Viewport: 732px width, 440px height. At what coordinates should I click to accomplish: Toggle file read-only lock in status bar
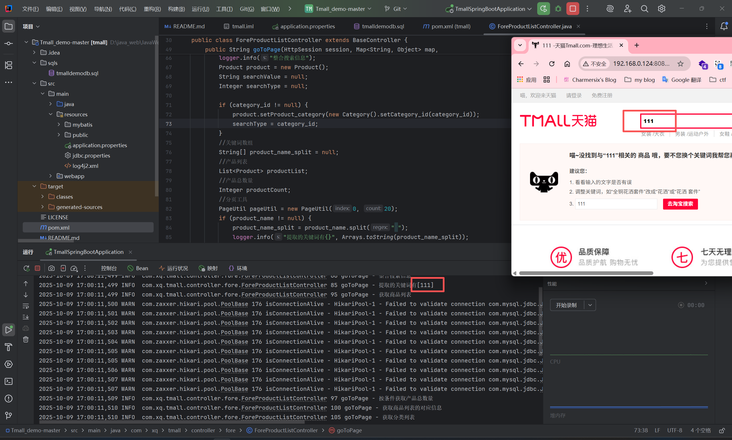pyautogui.click(x=722, y=431)
